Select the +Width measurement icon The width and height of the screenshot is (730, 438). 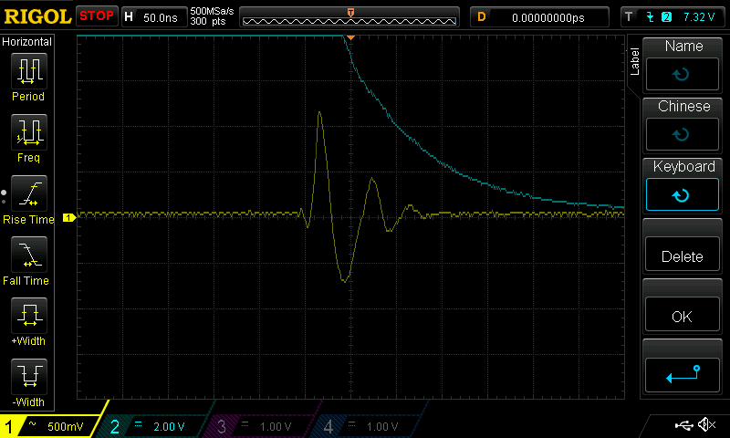click(29, 316)
